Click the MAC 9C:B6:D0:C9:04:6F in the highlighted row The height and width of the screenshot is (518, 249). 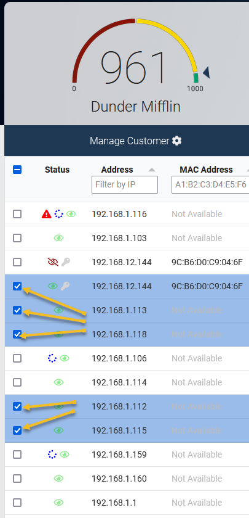(x=207, y=286)
